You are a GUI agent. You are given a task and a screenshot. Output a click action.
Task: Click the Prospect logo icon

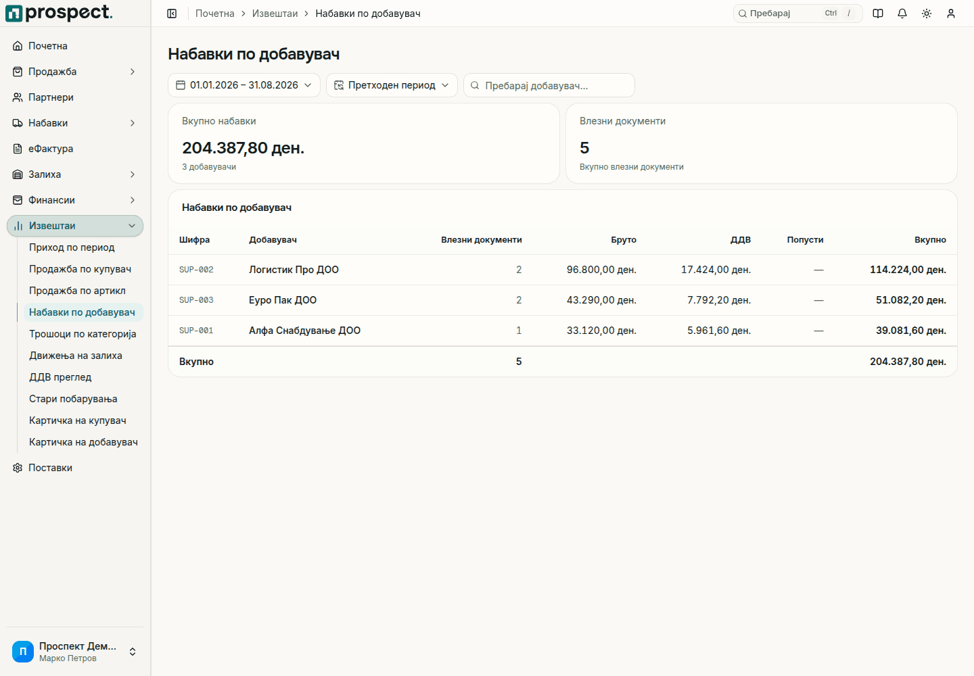[14, 14]
